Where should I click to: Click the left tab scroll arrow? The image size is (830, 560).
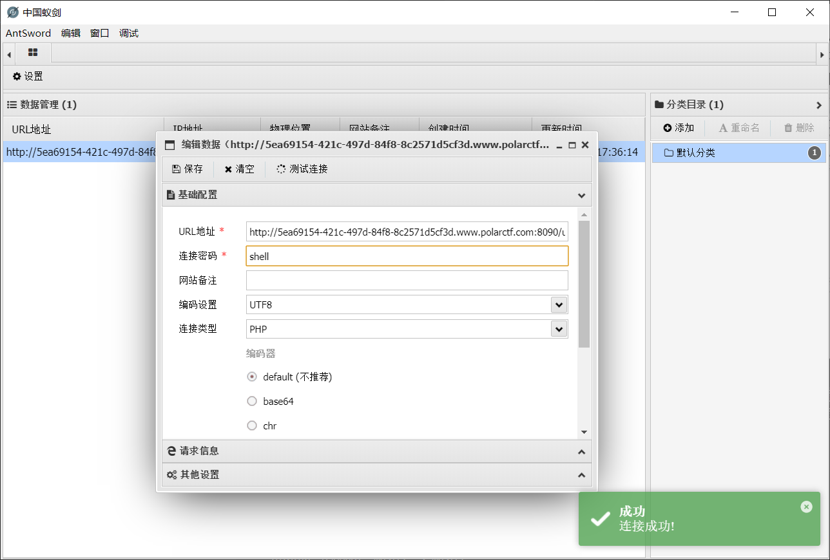[9, 55]
